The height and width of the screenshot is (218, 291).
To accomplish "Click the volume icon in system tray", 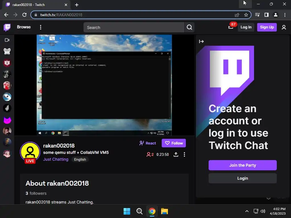I will pyautogui.click(x=263, y=211).
